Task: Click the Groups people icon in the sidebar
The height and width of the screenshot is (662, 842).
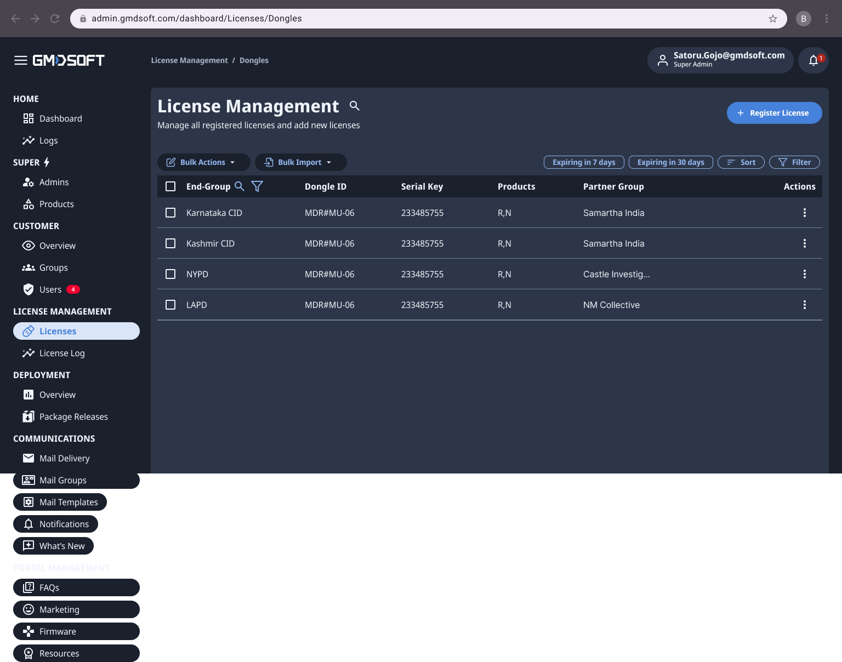Action: point(29,267)
